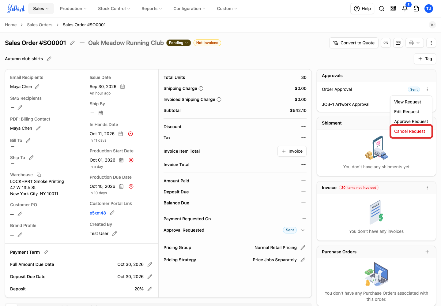Edit the Sales Order #SO0001 title pencil
Image resolution: width=441 pixels, height=306 pixels.
(x=72, y=43)
